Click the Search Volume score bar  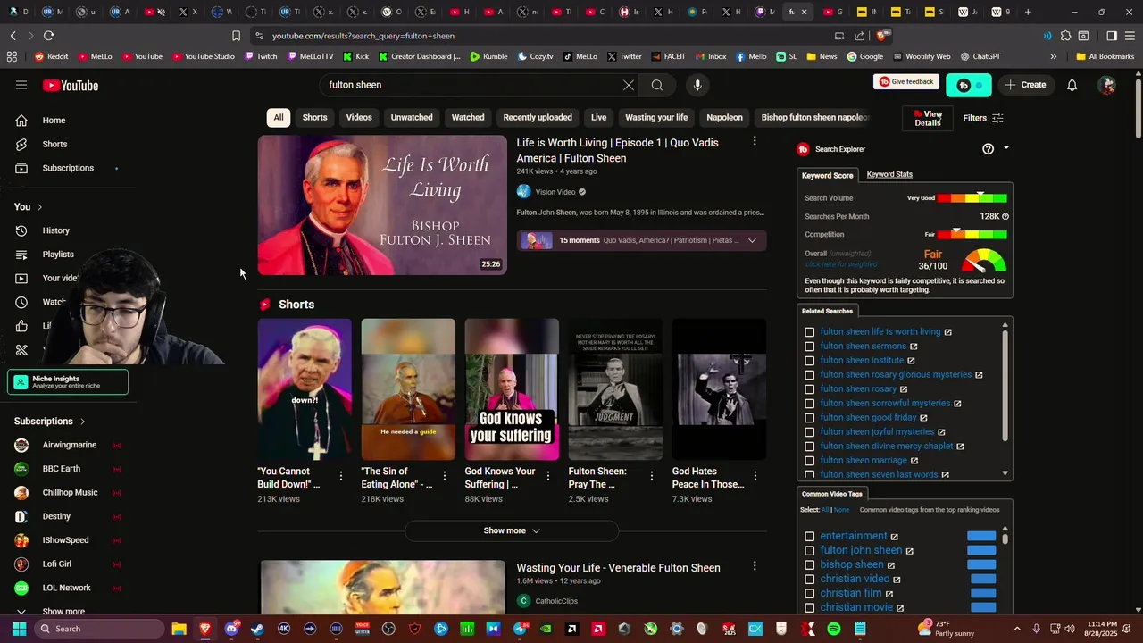coord(972,198)
